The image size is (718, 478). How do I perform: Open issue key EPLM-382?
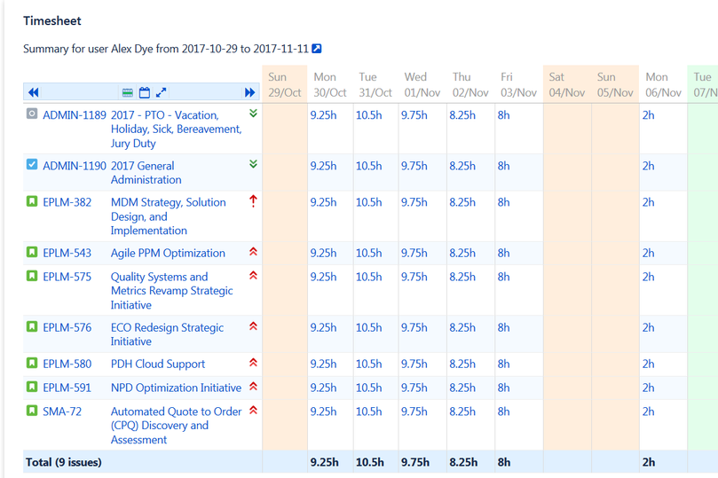(x=67, y=202)
